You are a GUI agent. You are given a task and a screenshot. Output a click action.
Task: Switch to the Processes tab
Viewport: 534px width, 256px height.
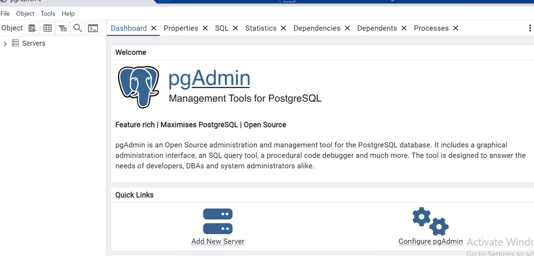[431, 28]
